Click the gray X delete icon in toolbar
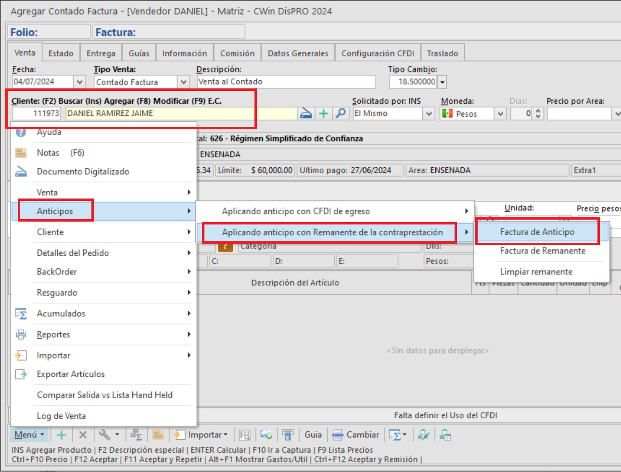This screenshot has height=472, width=621. (x=83, y=435)
